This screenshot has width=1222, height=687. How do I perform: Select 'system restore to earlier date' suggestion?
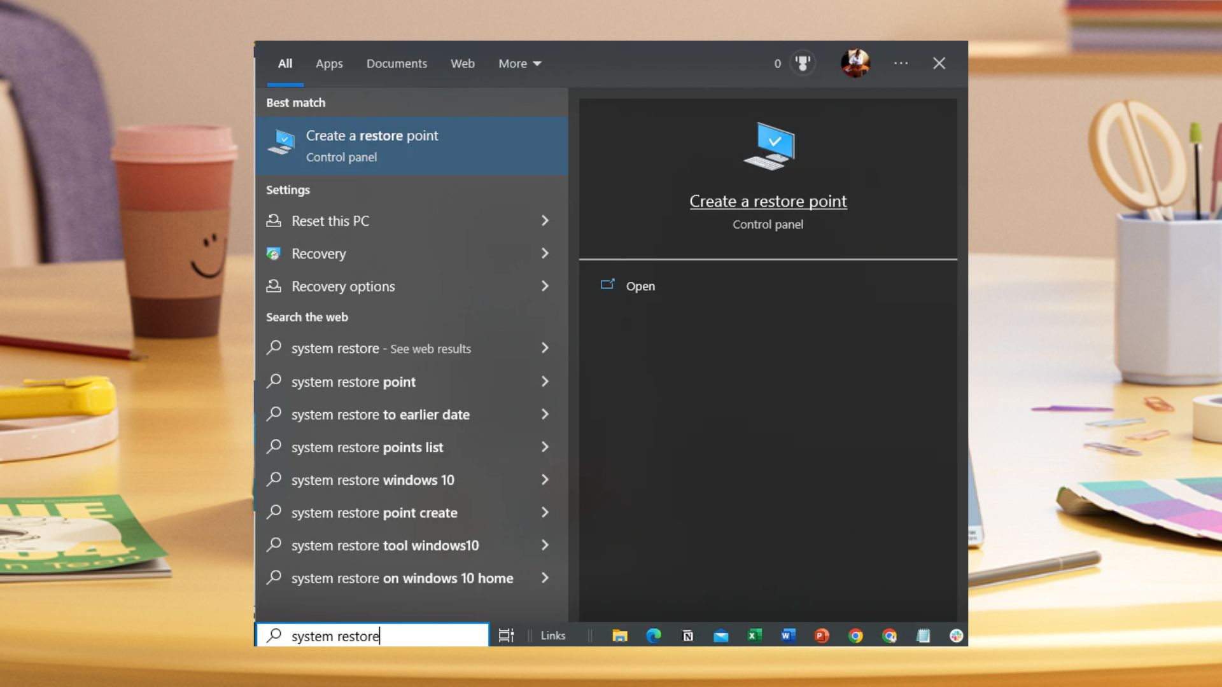pos(411,415)
